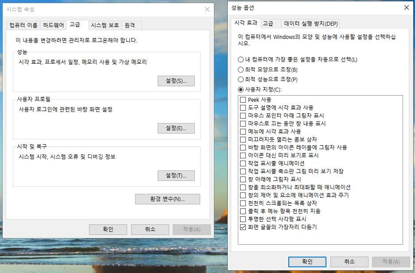The width and height of the screenshot is (415, 273).
Task: Switch to 컴퓨터 이름 tab
Action: [23, 25]
